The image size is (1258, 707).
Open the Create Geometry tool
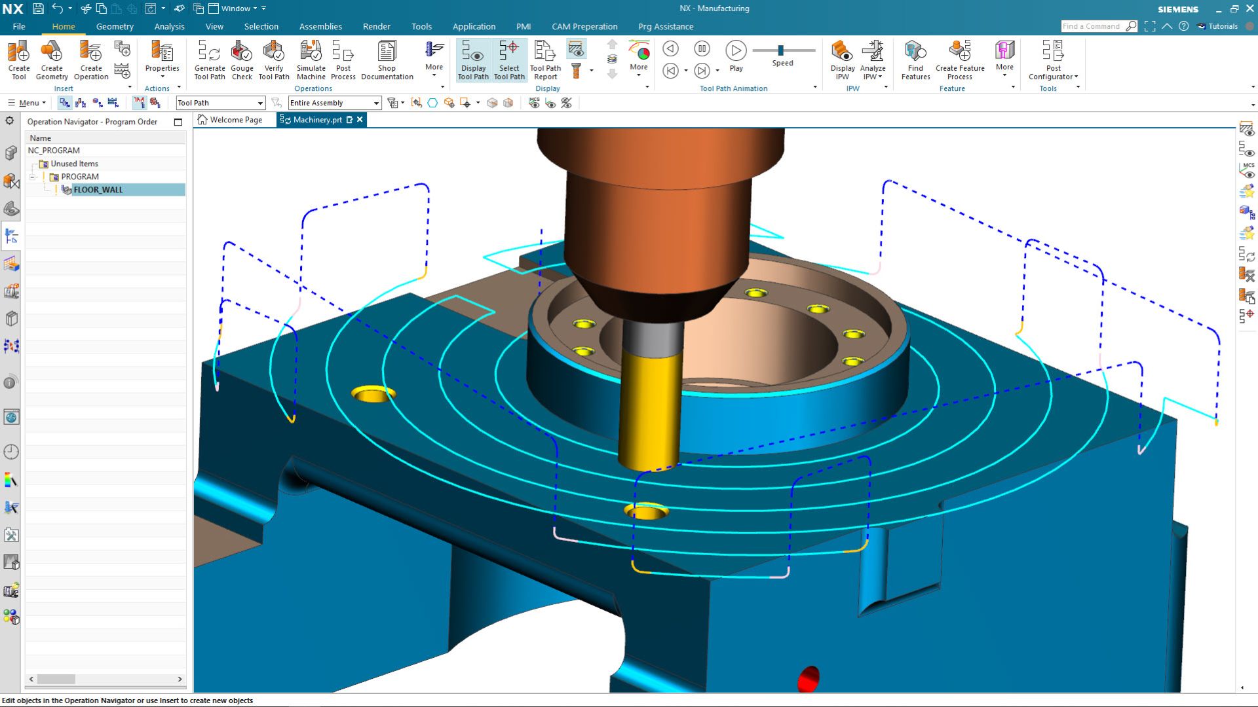[52, 59]
